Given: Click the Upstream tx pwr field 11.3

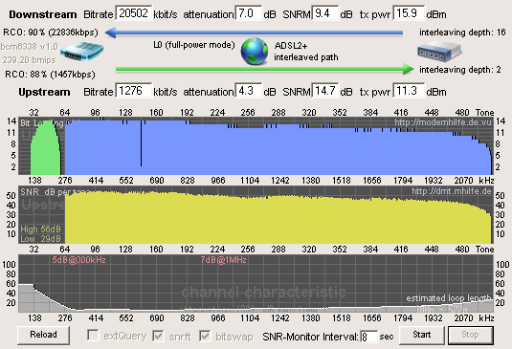Looking at the screenshot, I should [x=409, y=91].
